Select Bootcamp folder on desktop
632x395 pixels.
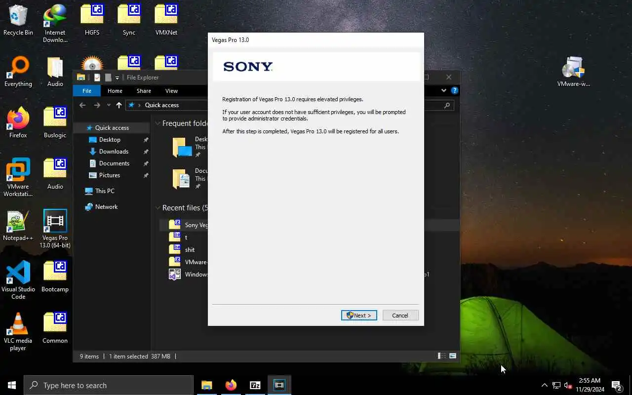[55, 277]
